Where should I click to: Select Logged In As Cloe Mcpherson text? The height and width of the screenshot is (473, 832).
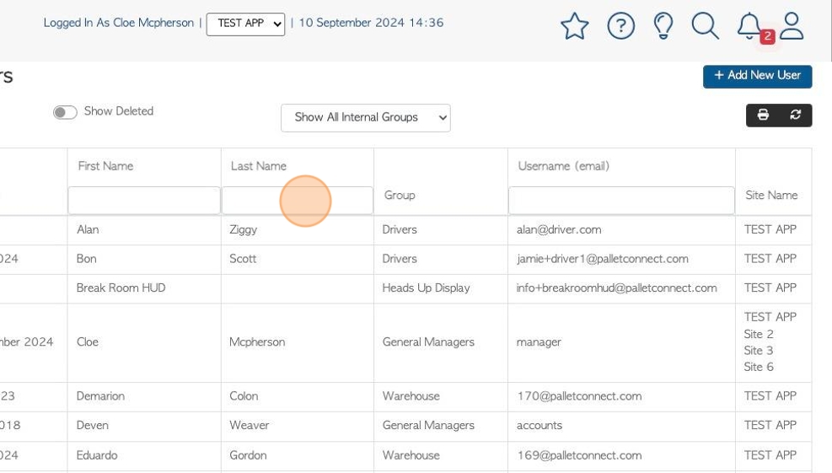118,23
